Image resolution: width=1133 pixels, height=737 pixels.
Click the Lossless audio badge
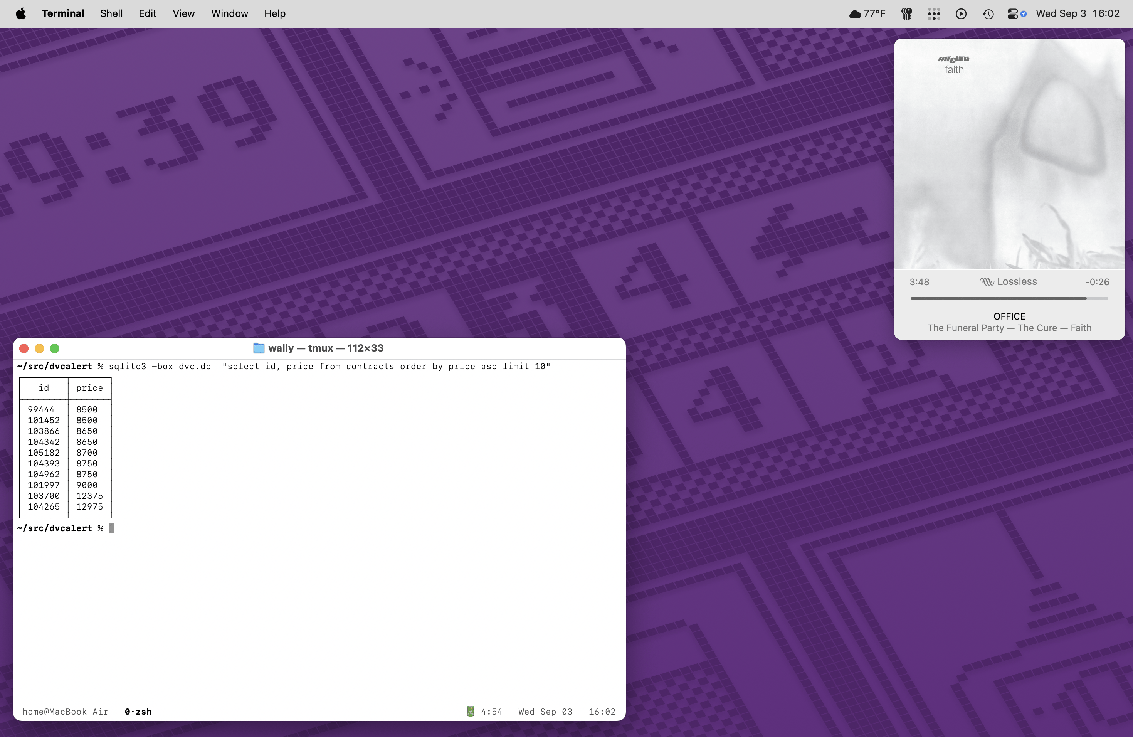[1008, 281]
